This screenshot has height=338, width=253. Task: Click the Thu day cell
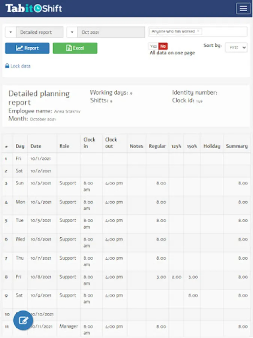19,258
